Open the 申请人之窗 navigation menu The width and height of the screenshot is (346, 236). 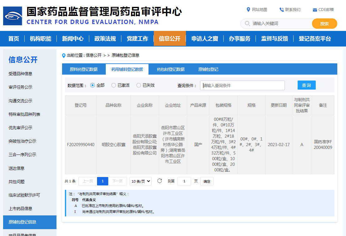[205, 39]
